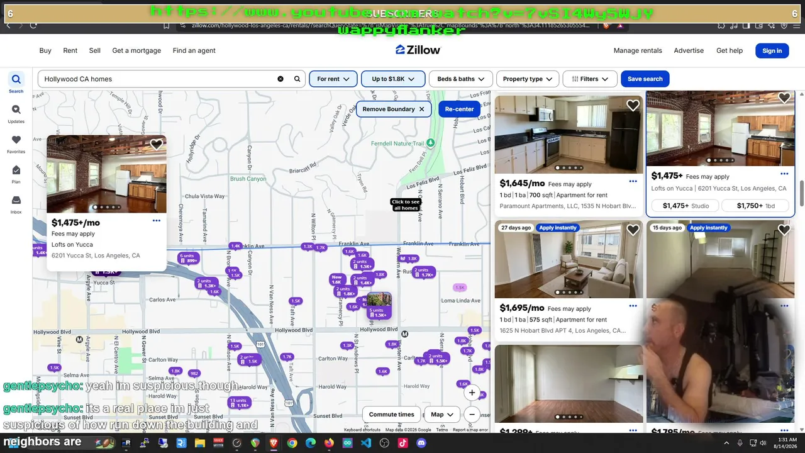The height and width of the screenshot is (453, 805).
Task: Open the Lofts on Yucca popup photo
Action: (x=106, y=174)
